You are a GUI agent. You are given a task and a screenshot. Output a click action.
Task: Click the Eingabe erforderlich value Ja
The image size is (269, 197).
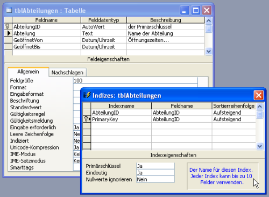pyautogui.click(x=76, y=128)
